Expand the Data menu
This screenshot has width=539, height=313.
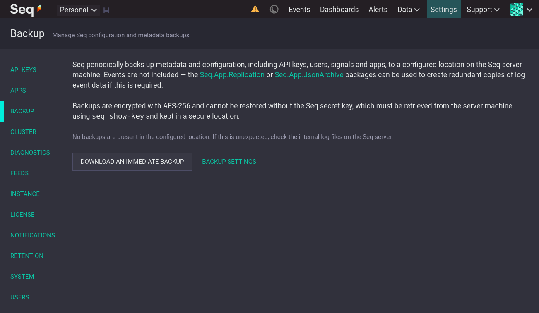[409, 9]
